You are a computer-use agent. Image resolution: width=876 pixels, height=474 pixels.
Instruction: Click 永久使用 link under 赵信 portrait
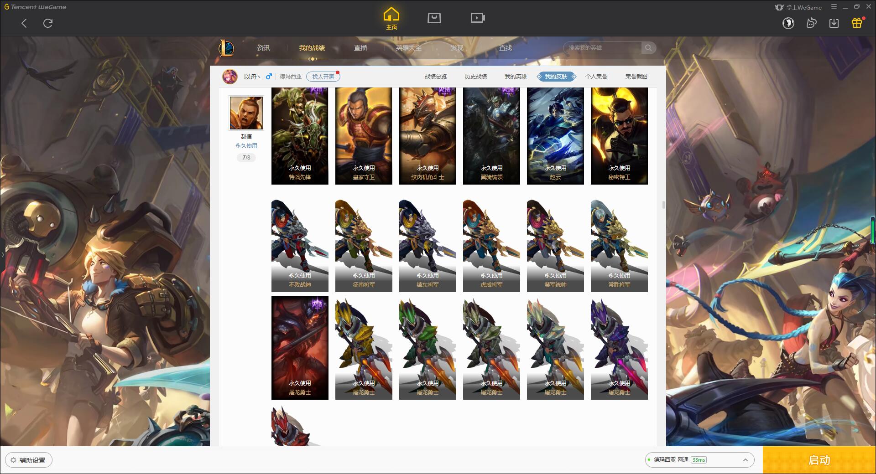pos(246,146)
